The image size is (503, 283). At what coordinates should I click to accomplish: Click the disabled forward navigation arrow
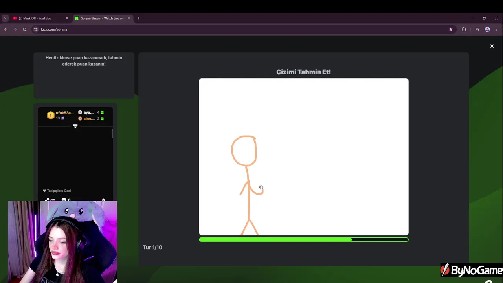coord(15,29)
